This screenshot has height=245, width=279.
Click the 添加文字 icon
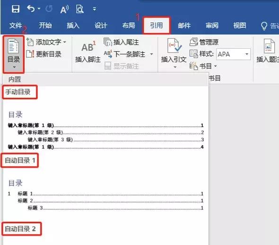point(30,42)
